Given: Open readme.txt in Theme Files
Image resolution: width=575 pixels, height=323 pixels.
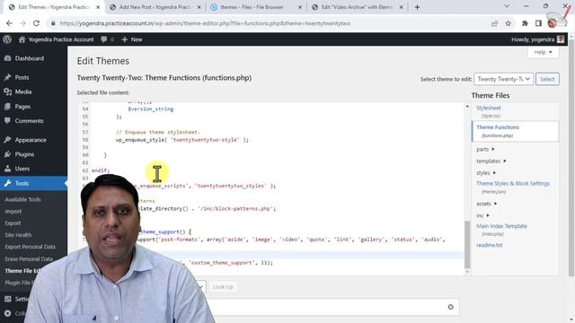Looking at the screenshot, I should tap(489, 245).
